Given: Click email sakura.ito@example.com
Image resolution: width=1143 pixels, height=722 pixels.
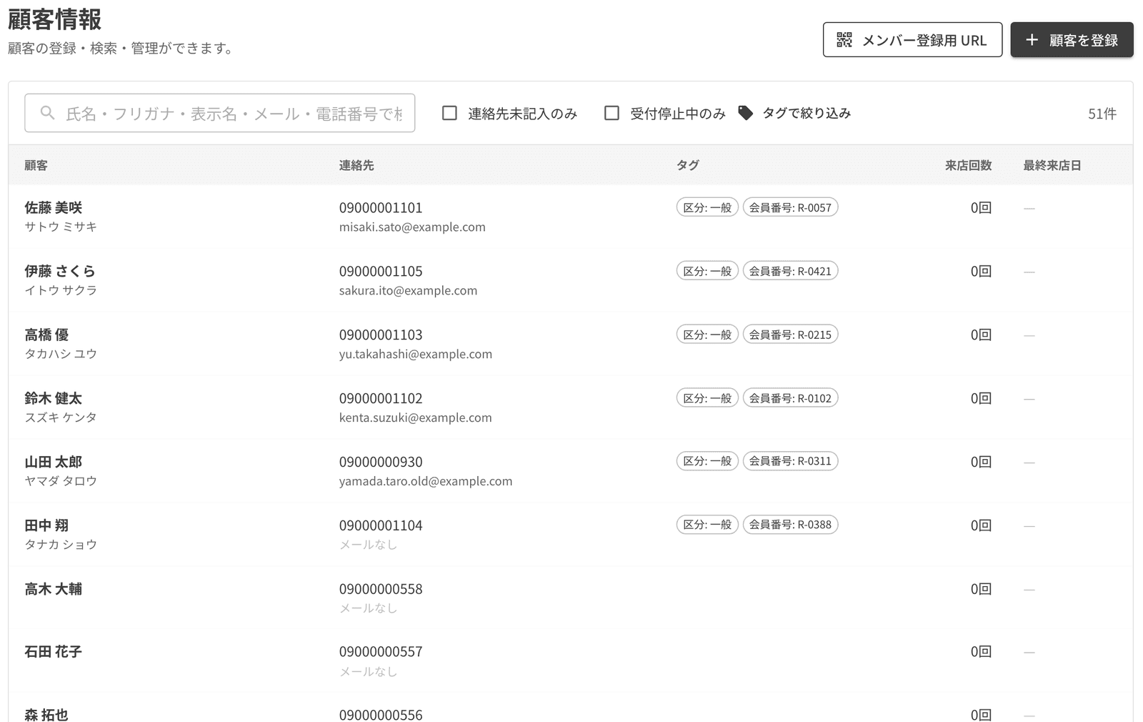Looking at the screenshot, I should point(408,291).
